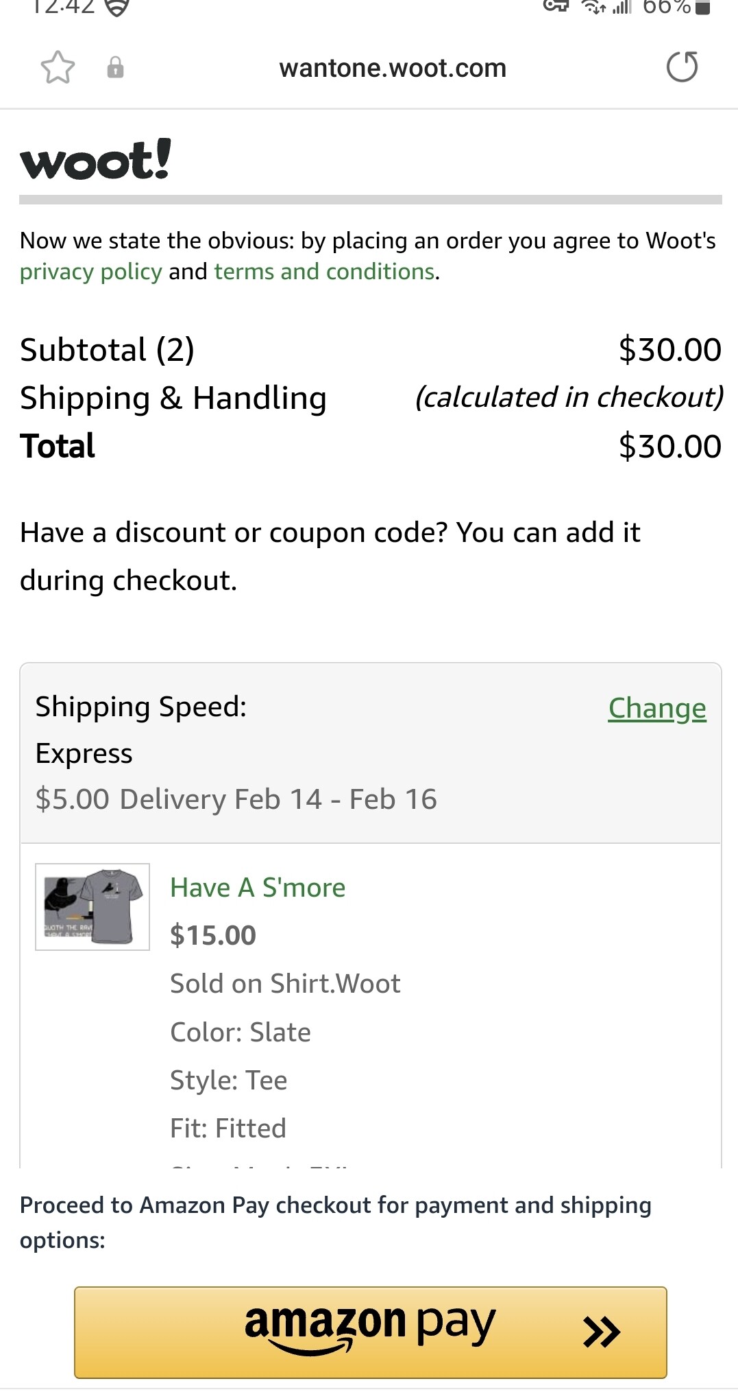Tap the padlock security icon
The height and width of the screenshot is (1392, 738).
pos(115,68)
